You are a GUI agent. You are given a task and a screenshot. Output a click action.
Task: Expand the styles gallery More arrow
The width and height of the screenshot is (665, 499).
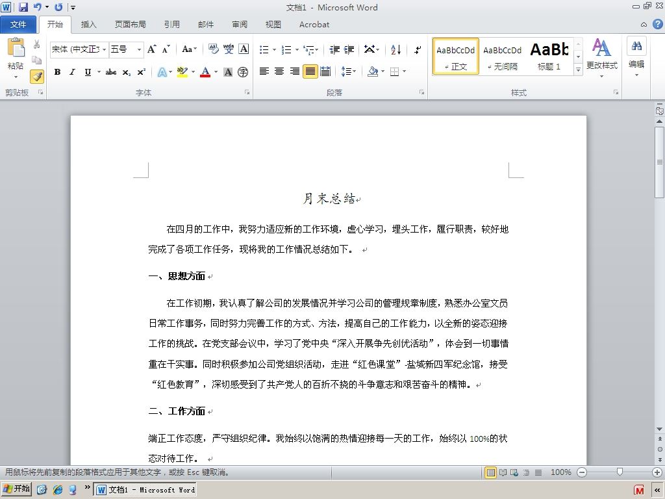click(x=578, y=70)
